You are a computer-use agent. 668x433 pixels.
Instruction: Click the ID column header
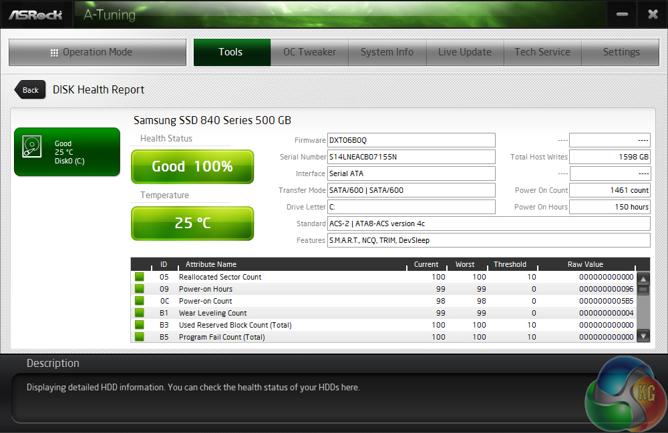coord(164,264)
